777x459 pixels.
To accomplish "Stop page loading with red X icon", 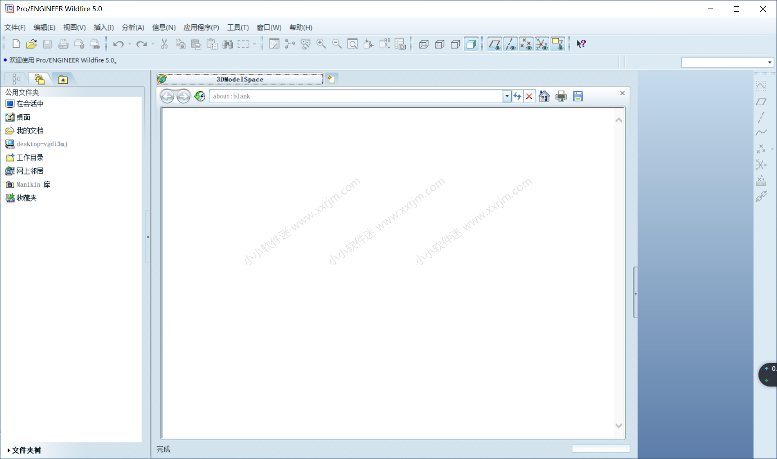I will (x=529, y=96).
